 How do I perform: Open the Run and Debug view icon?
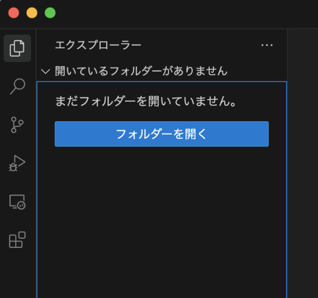click(17, 163)
